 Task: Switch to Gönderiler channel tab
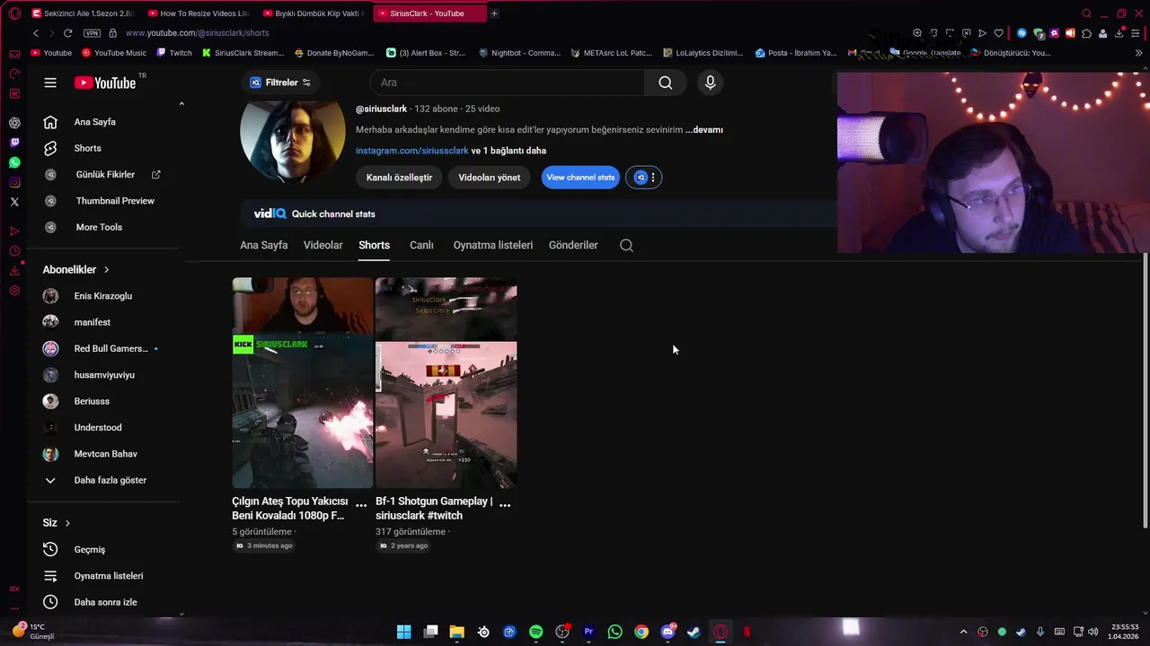tap(573, 245)
